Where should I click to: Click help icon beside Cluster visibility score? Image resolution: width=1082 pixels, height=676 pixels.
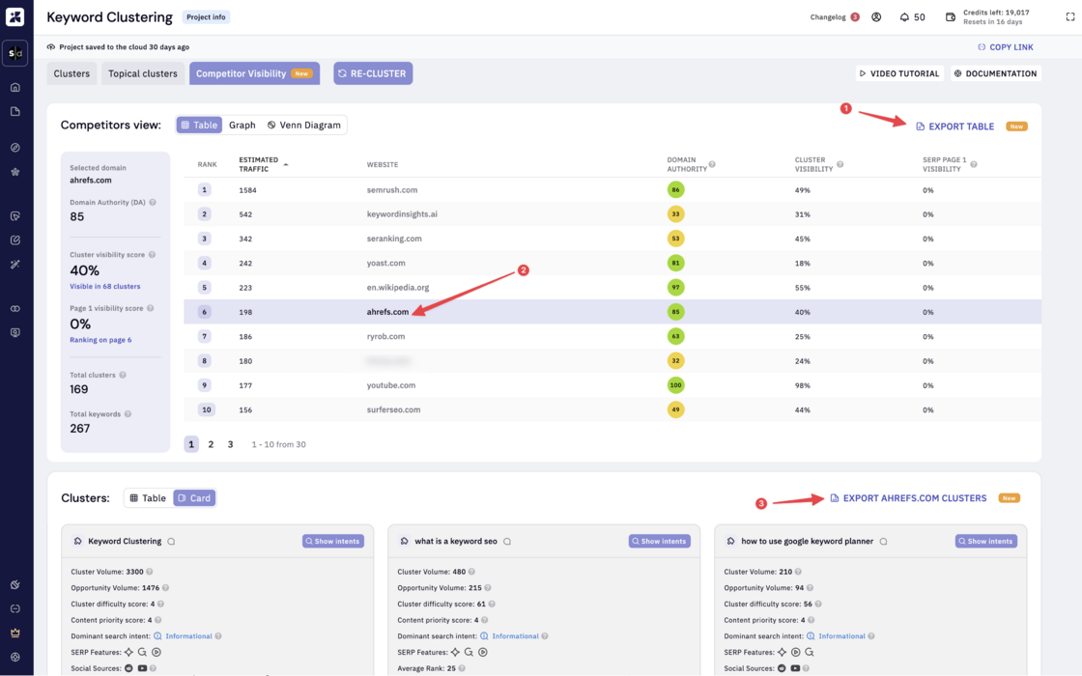[152, 255]
